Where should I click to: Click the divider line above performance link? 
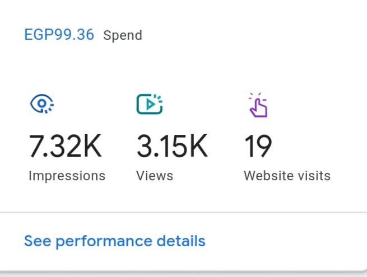pyautogui.click(x=184, y=212)
